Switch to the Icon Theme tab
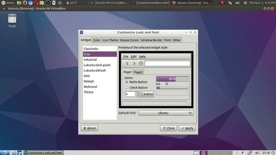 click(x=110, y=40)
